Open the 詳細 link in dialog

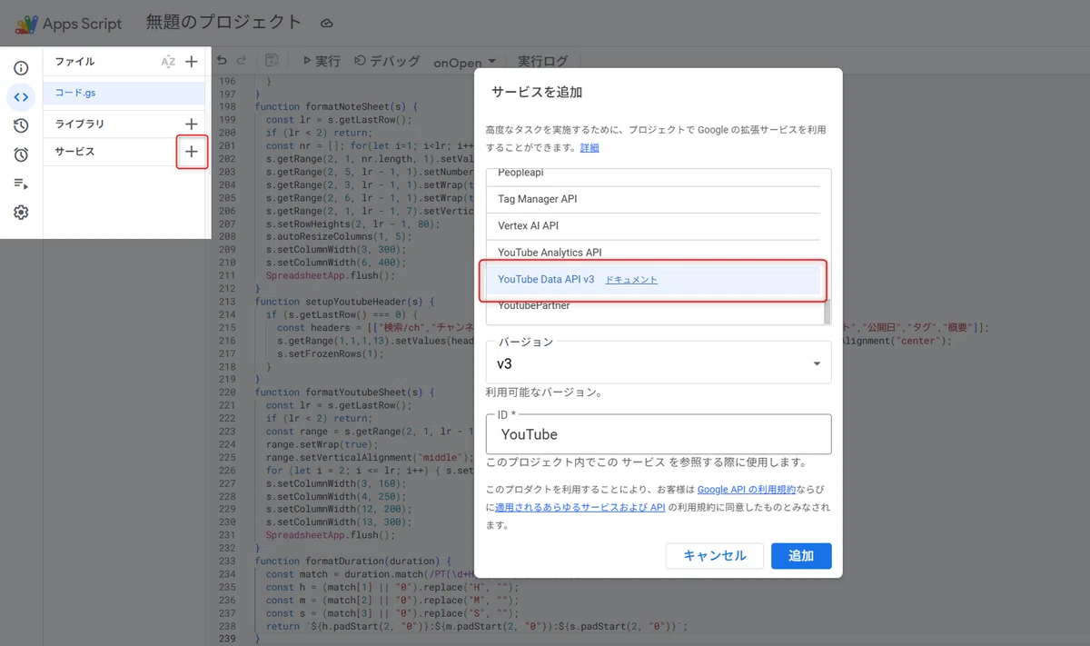(x=590, y=147)
